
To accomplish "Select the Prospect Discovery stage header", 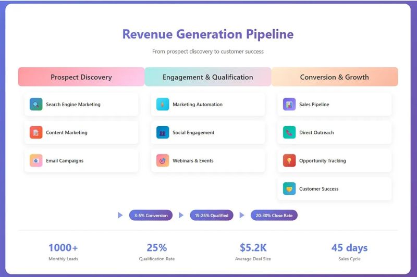I will click(x=81, y=77).
